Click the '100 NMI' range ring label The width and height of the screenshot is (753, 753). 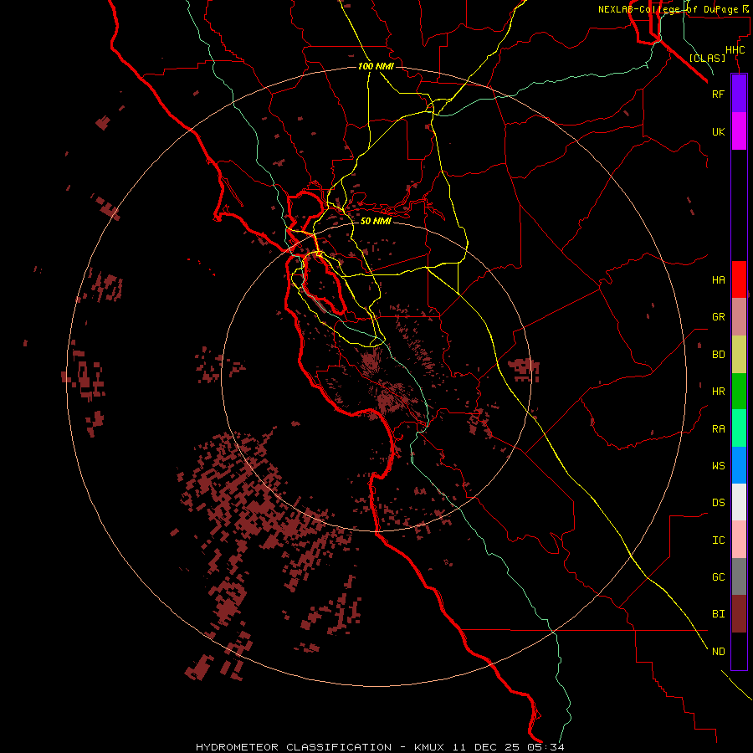(376, 66)
